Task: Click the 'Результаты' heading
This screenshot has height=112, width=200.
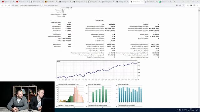Action: tap(99, 20)
